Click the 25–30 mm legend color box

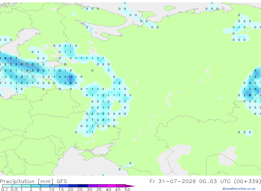click(83, 186)
